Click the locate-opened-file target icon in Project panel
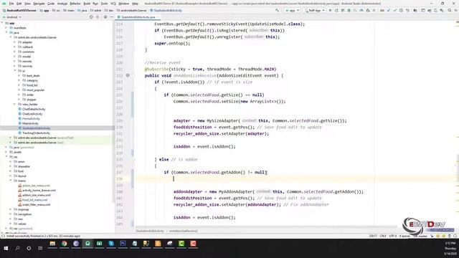This screenshot has width=459, height=258. 91,17
